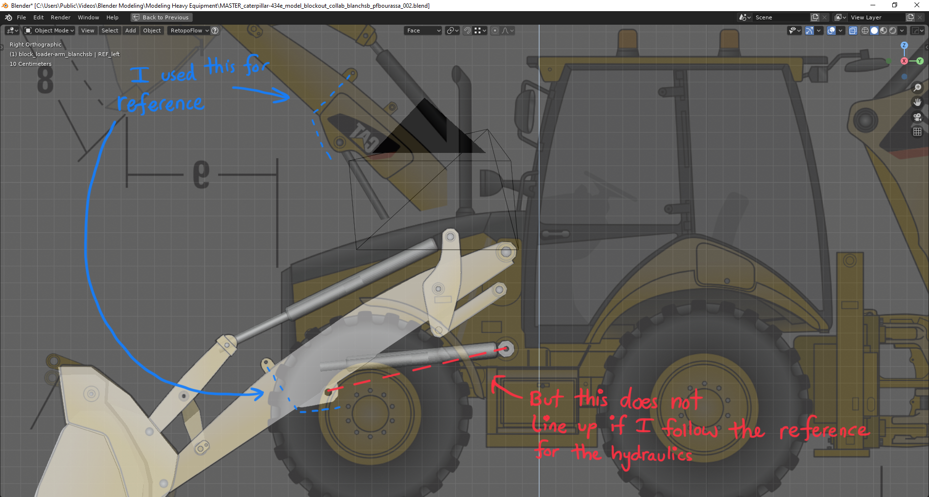Image resolution: width=929 pixels, height=497 pixels.
Task: Toggle the show gizmo button
Action: point(809,30)
